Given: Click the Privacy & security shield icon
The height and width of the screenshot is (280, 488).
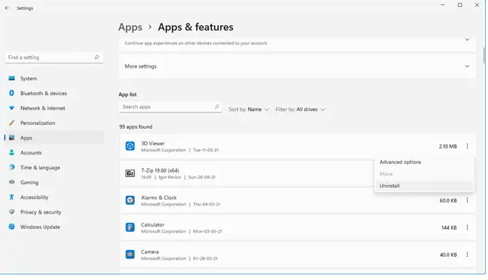Looking at the screenshot, I should tap(12, 212).
